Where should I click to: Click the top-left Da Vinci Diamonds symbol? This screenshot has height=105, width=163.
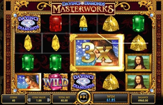tap(28, 24)
